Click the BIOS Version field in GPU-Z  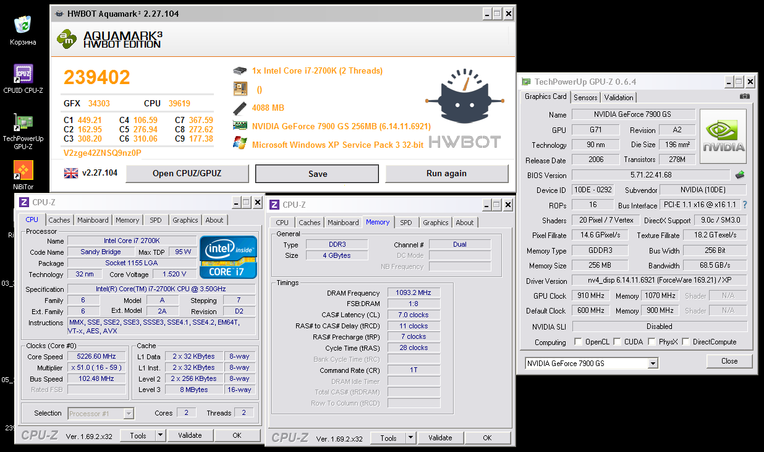pyautogui.click(x=650, y=175)
